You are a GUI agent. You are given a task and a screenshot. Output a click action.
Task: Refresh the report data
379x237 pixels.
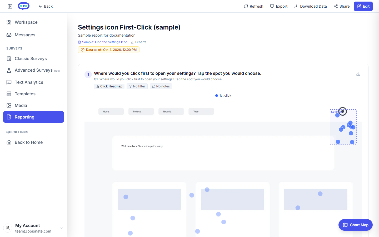click(254, 6)
